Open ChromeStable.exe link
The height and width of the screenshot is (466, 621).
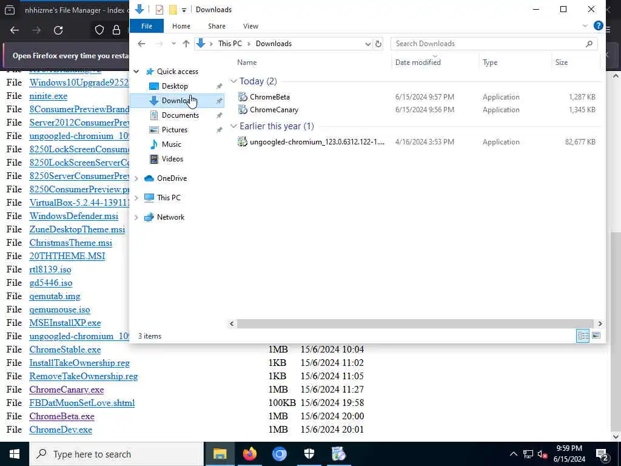(x=65, y=349)
